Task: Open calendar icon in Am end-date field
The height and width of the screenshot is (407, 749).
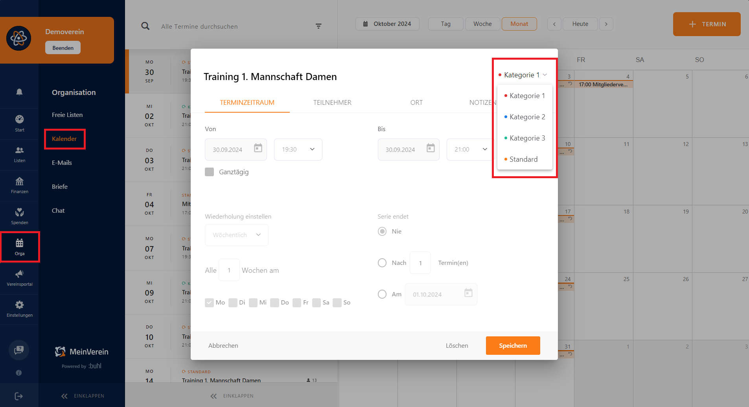Action: pyautogui.click(x=468, y=293)
